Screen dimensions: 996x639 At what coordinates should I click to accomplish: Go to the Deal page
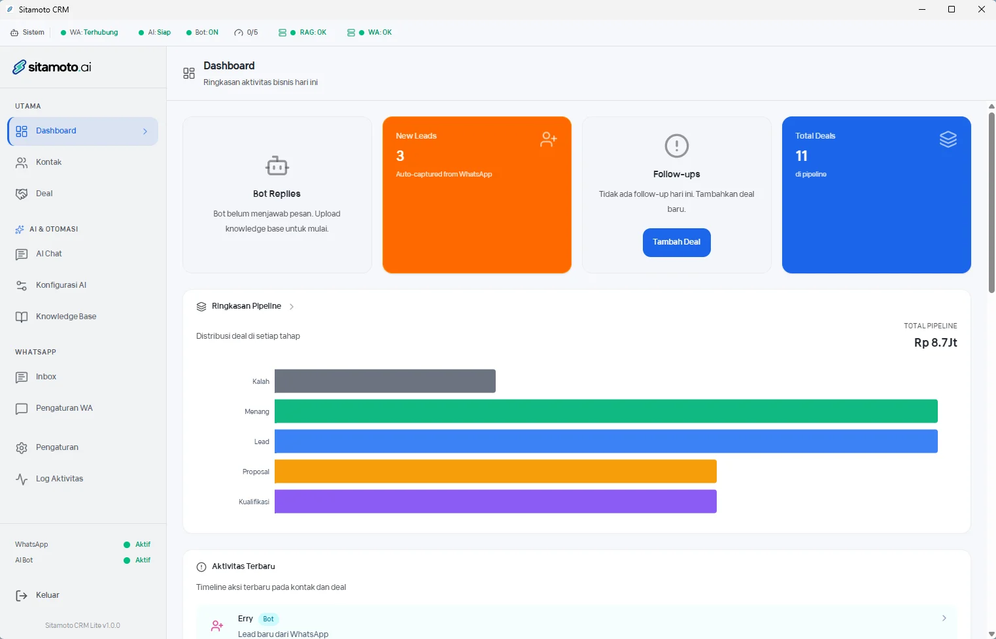pyautogui.click(x=83, y=194)
